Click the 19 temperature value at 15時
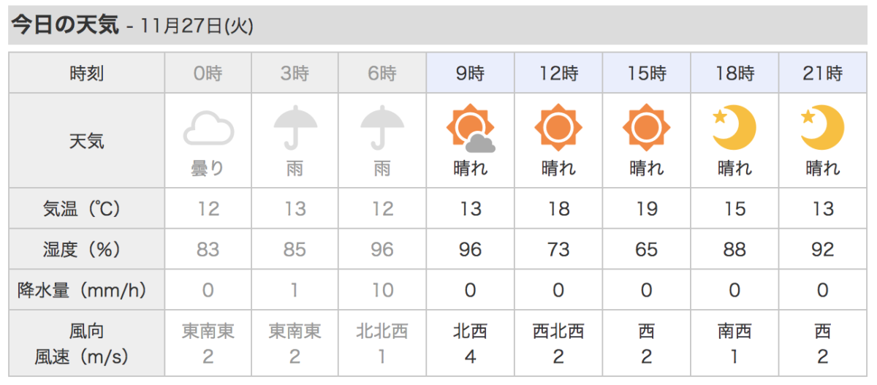This screenshot has height=385, width=877. (647, 209)
